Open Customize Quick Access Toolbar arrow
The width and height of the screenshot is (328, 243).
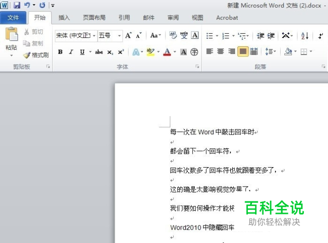[53, 6]
